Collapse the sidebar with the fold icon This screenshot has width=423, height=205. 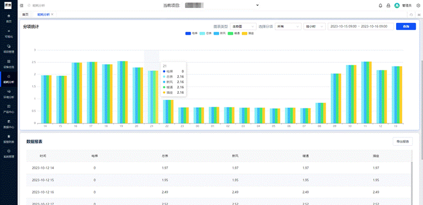[x=22, y=6]
